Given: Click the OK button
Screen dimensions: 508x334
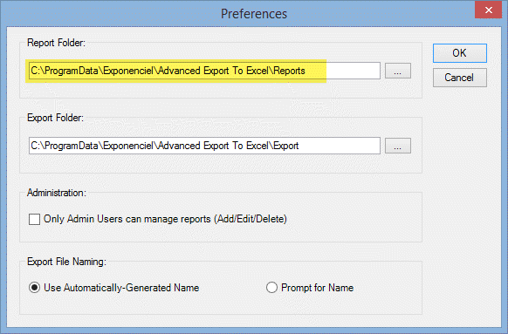Looking at the screenshot, I should click(x=460, y=53).
